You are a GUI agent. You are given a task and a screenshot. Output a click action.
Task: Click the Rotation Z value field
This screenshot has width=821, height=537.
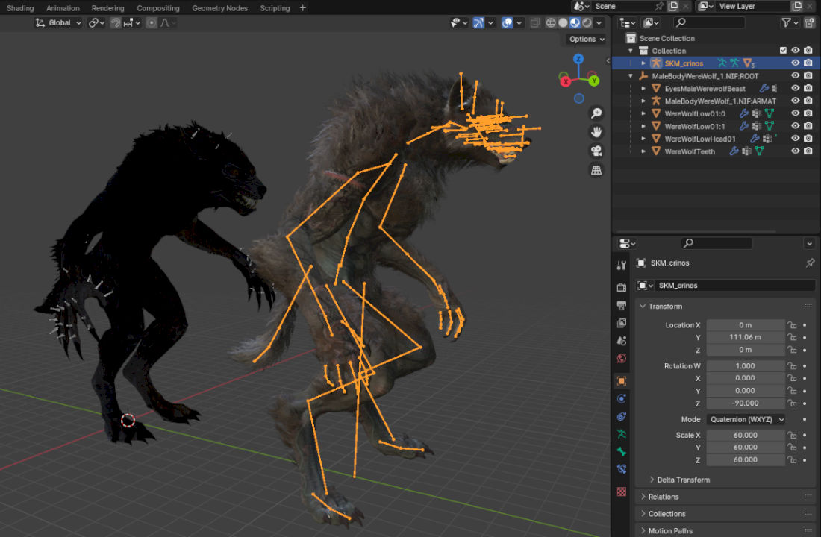(746, 403)
